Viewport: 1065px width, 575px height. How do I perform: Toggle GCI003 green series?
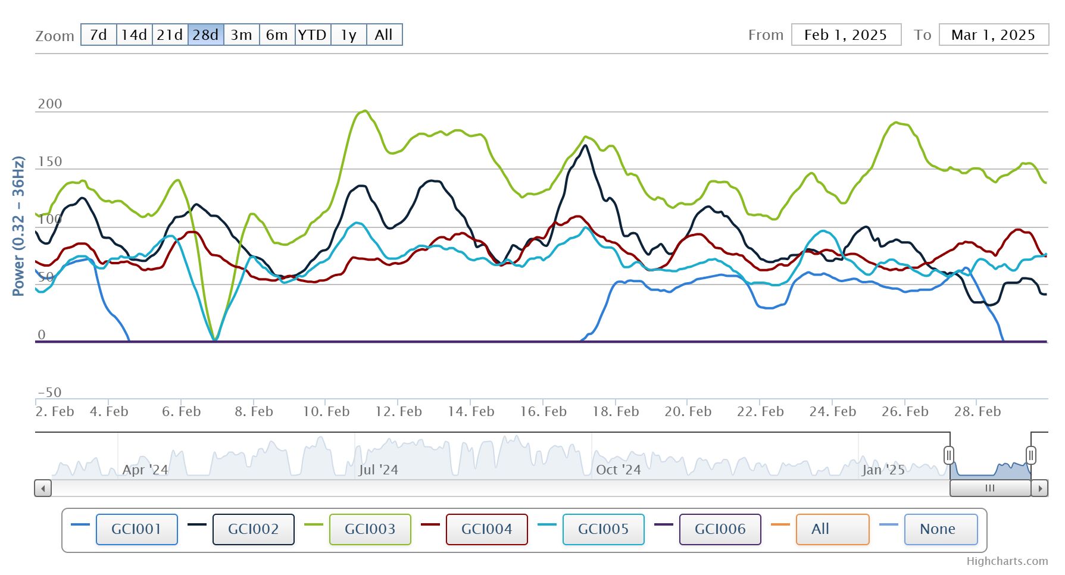(370, 529)
